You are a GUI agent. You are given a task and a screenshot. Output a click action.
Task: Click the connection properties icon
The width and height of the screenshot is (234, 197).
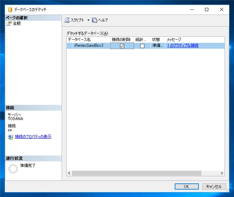pyautogui.click(x=11, y=137)
